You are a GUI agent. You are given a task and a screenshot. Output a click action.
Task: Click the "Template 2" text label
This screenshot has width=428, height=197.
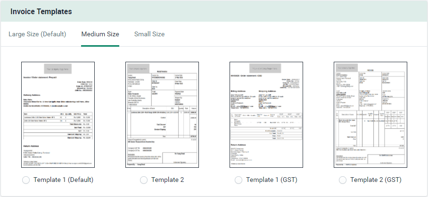click(168, 180)
